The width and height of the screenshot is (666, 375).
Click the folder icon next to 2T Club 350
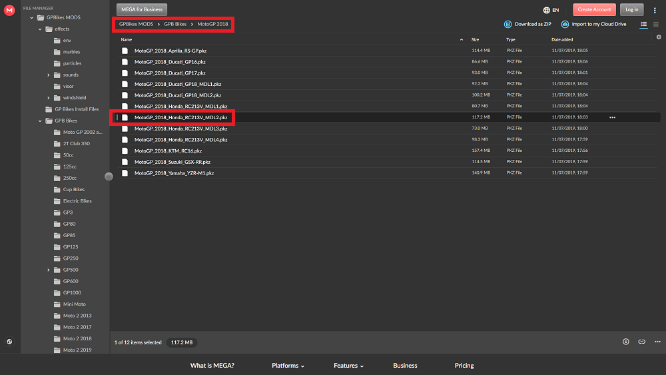(57, 144)
